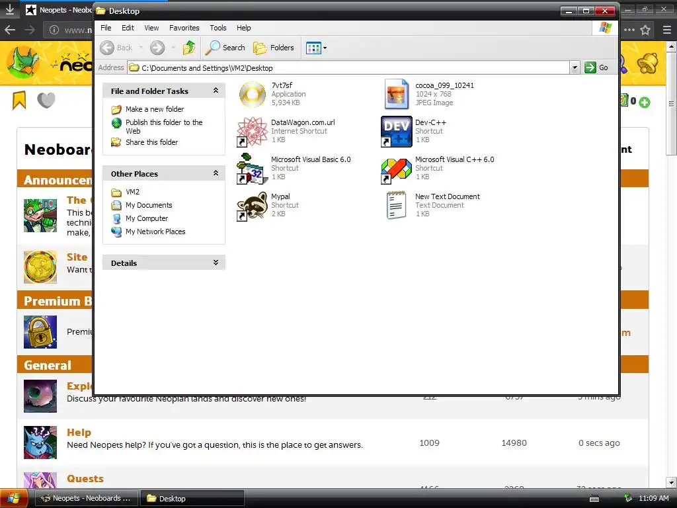
Task: Click the Up folder toolbar icon
Action: pos(188,48)
